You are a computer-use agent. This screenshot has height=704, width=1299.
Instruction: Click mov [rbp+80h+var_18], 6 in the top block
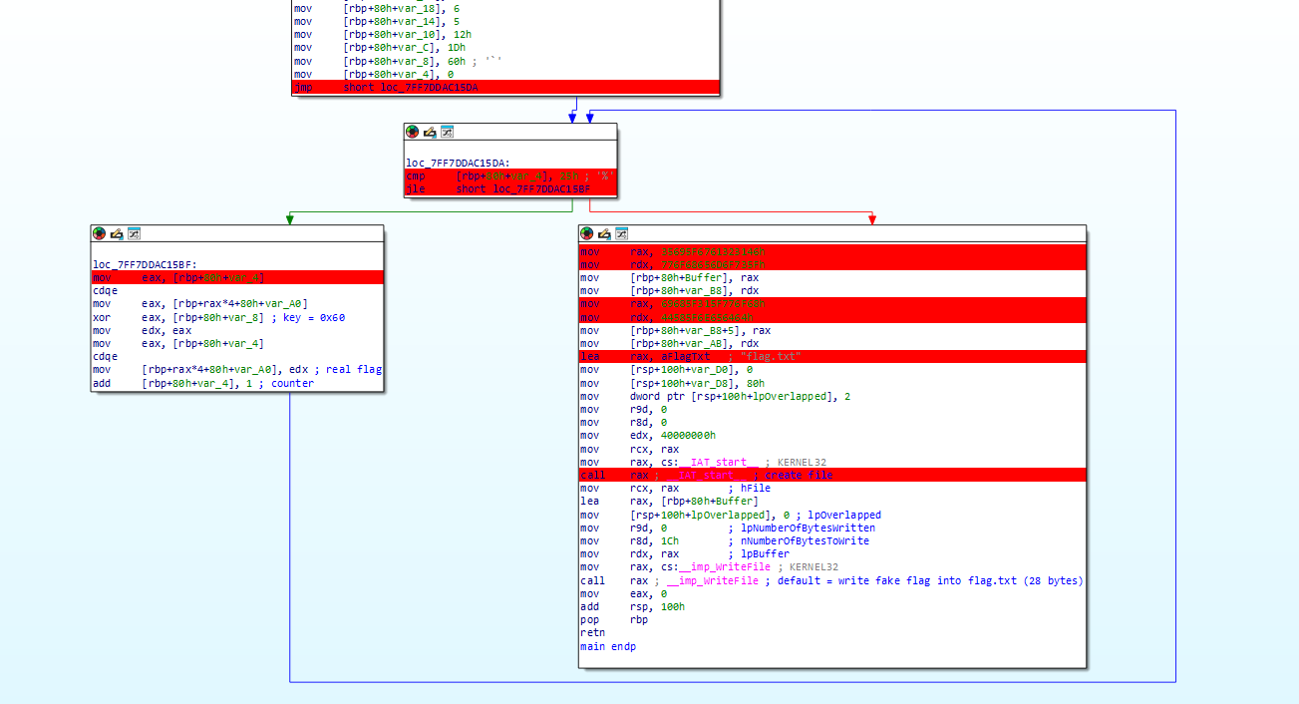(x=377, y=8)
